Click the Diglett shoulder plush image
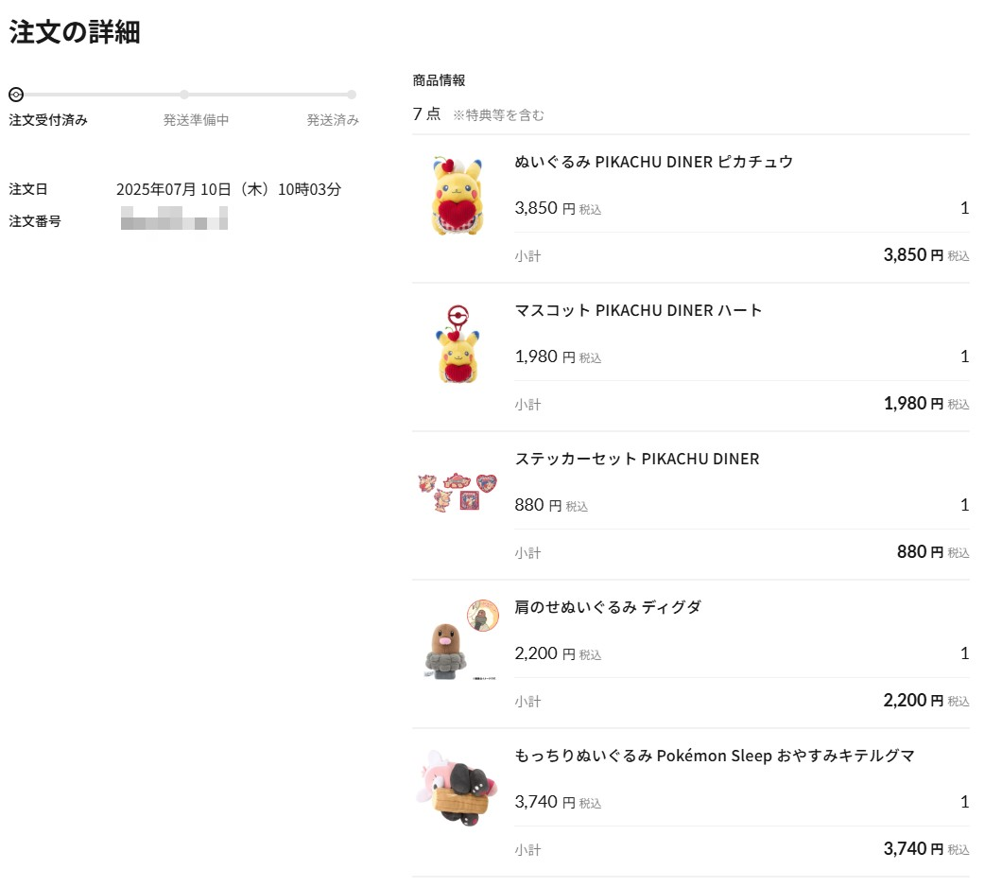The image size is (985, 887). tap(458, 641)
